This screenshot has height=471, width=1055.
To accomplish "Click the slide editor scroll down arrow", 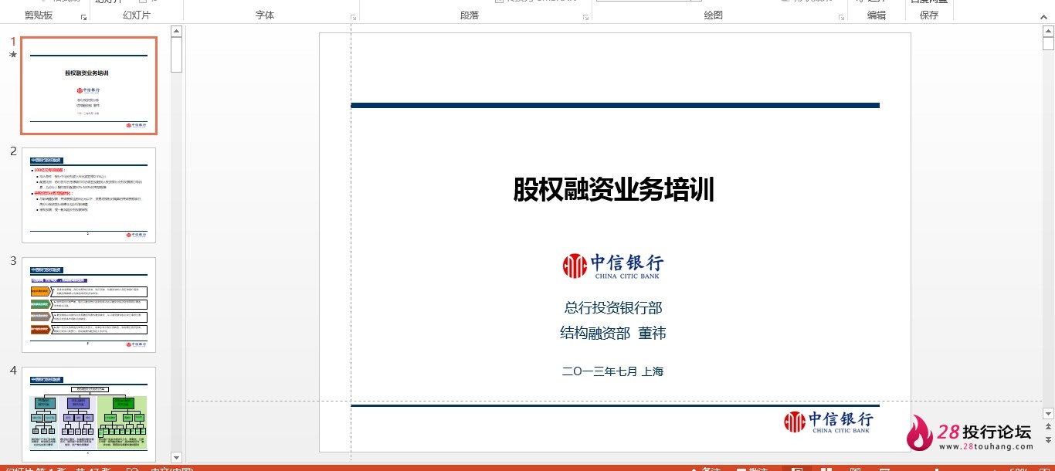I will click(x=1048, y=413).
